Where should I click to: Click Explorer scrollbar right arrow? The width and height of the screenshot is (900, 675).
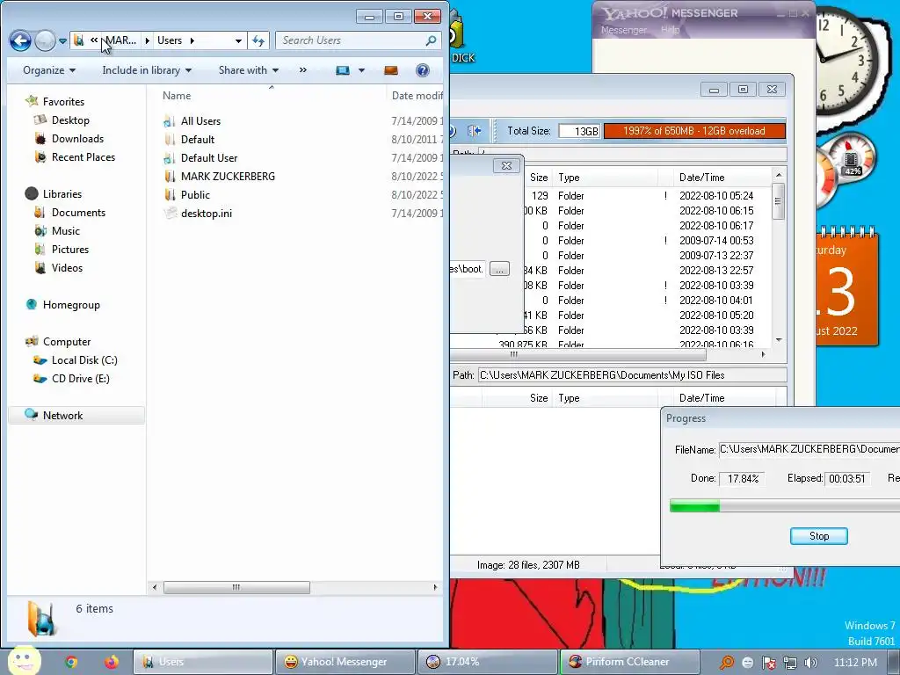435,587
